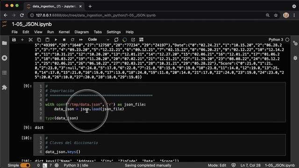Save the notebook with the toolbar disk icon
This screenshot has height=168, width=299.
pos(14,40)
